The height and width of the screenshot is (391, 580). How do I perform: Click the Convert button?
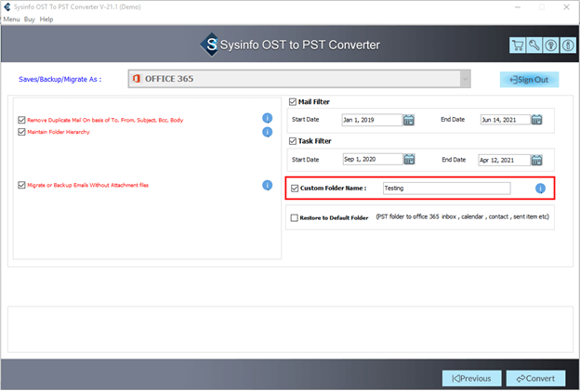pyautogui.click(x=534, y=378)
